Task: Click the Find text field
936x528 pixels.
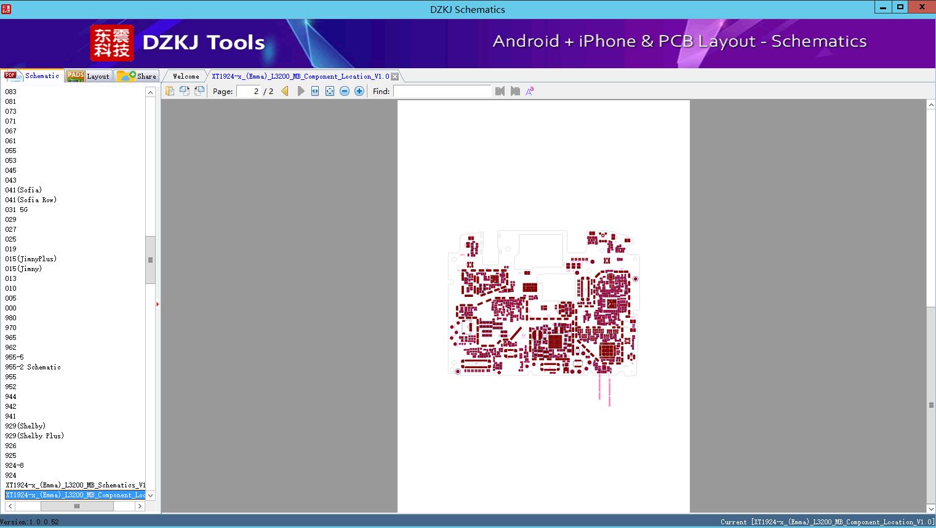Action: [442, 91]
